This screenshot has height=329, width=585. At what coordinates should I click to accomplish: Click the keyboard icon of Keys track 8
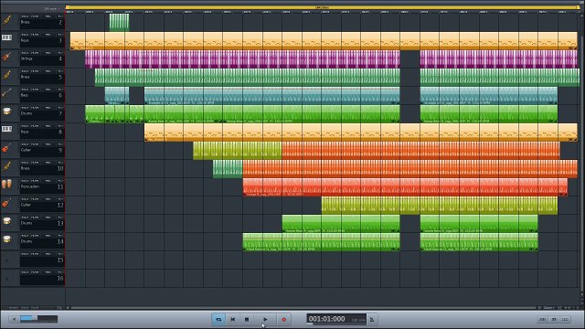pyautogui.click(x=6, y=129)
